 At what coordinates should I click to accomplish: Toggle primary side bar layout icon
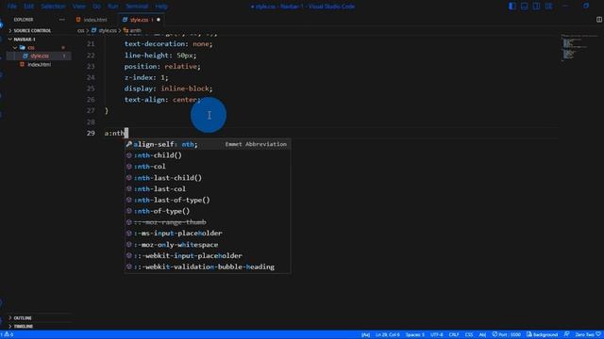512,7
